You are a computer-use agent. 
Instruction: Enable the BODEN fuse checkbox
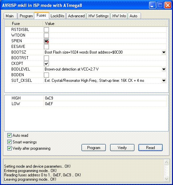46,75
